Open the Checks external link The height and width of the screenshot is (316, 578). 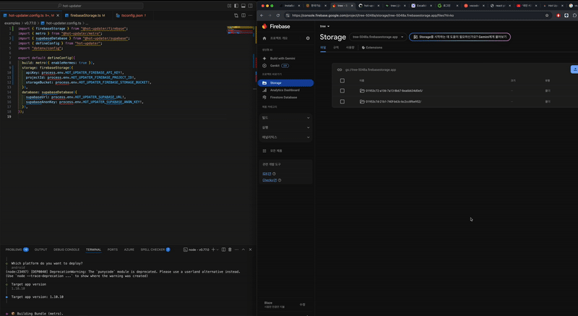coord(269,180)
